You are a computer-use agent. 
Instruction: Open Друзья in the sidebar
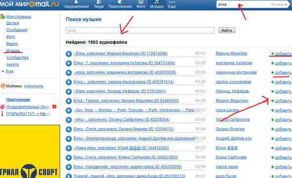click(x=13, y=23)
